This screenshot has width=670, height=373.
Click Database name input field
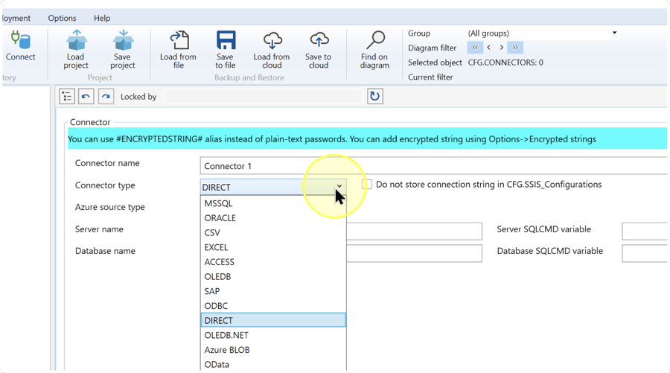click(x=414, y=253)
